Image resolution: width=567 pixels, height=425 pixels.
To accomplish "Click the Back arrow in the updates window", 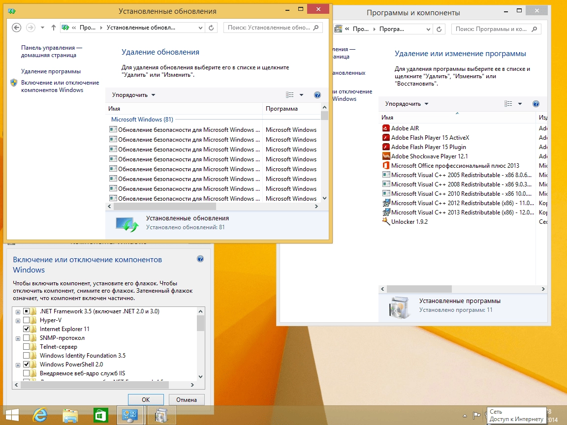I will click(x=16, y=28).
